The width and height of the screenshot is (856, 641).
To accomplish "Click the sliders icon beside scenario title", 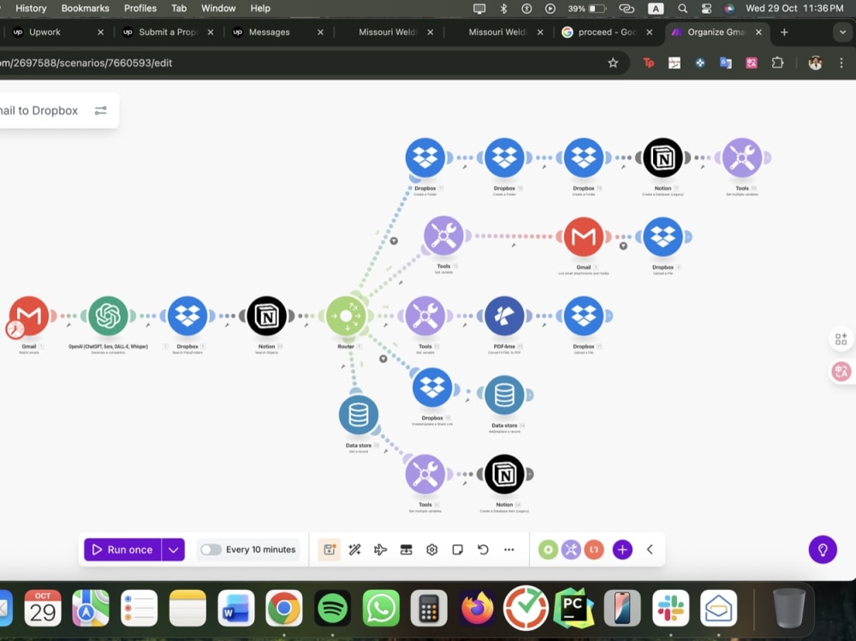I will (x=100, y=110).
